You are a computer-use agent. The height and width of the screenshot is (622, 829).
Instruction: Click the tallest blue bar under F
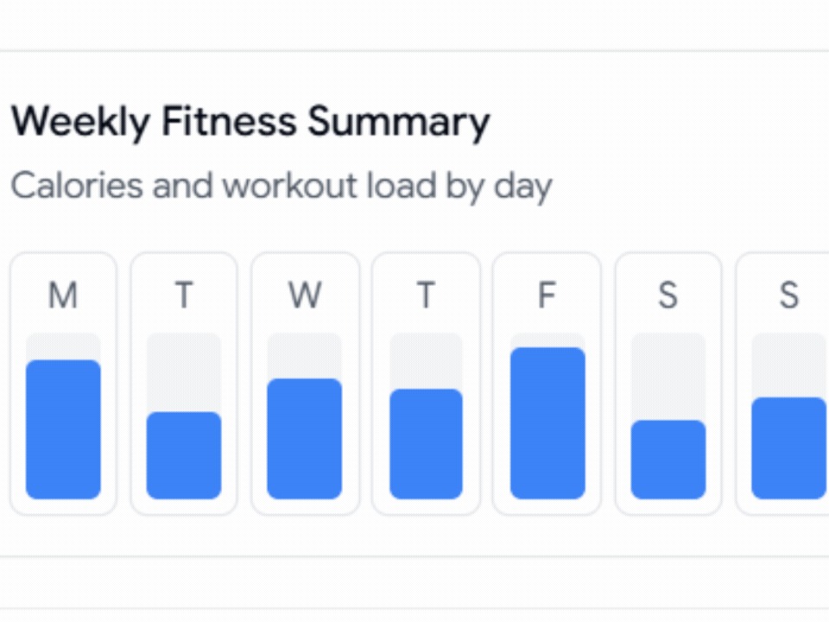547,423
